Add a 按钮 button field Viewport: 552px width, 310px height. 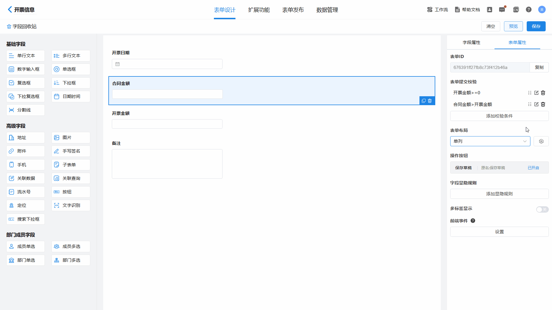(x=71, y=192)
